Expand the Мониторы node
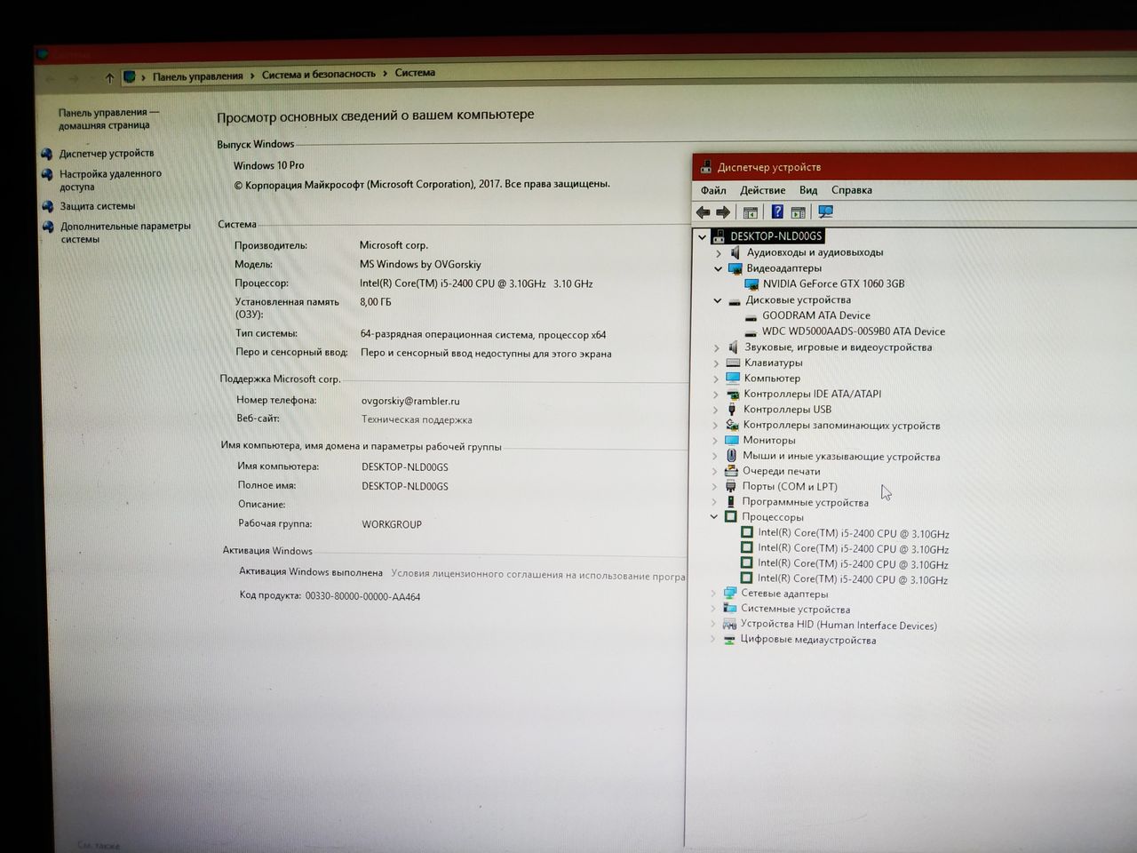The width and height of the screenshot is (1137, 853). click(x=715, y=441)
